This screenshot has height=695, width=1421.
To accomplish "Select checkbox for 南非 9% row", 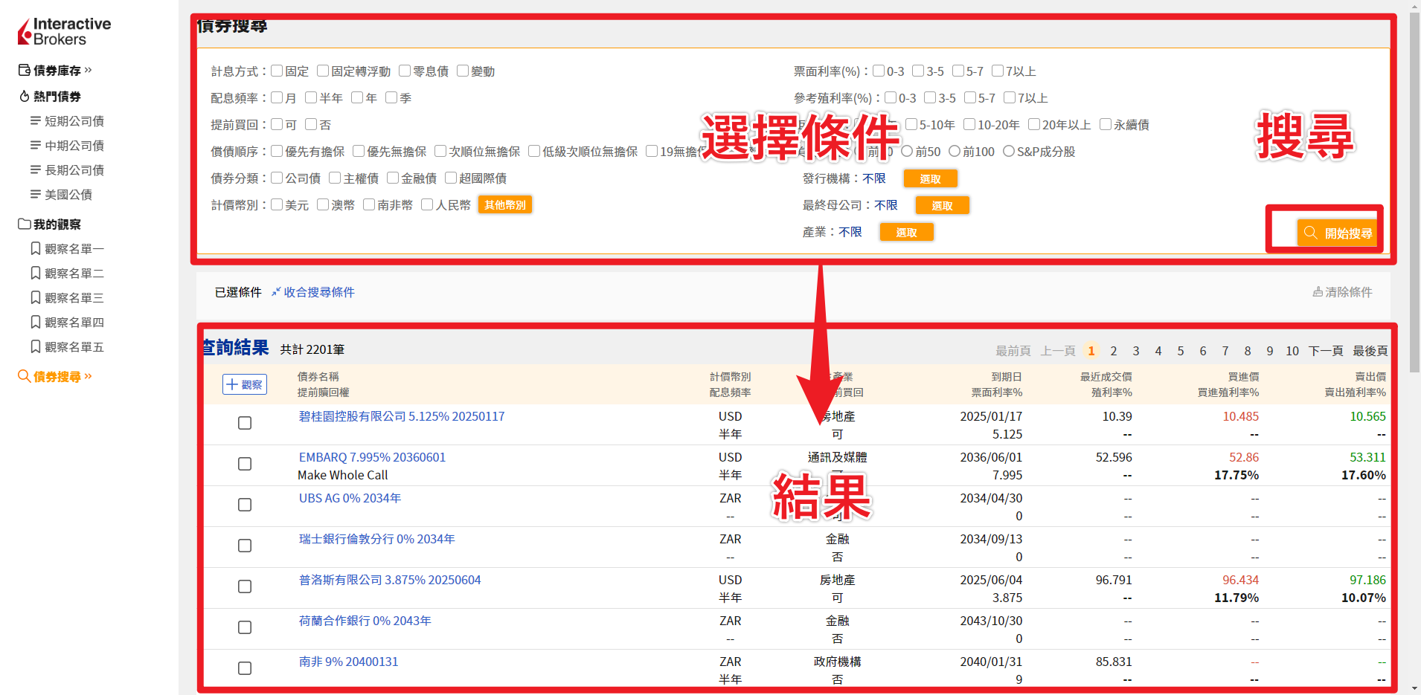I will [x=245, y=668].
